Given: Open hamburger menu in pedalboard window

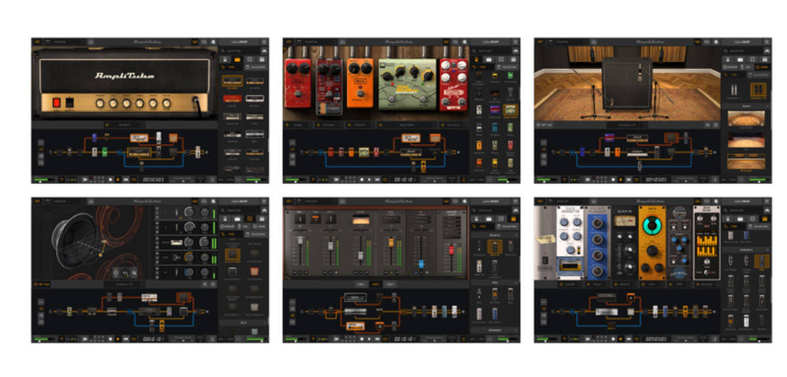Looking at the screenshot, I should click(515, 42).
